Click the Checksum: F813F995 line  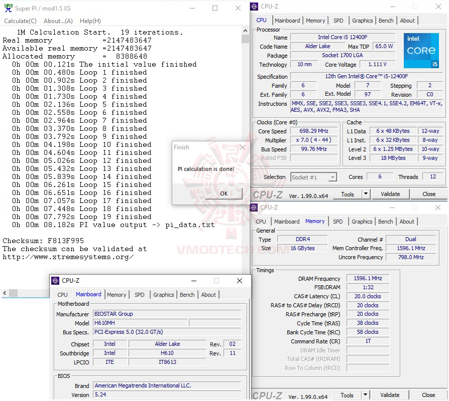click(43, 241)
